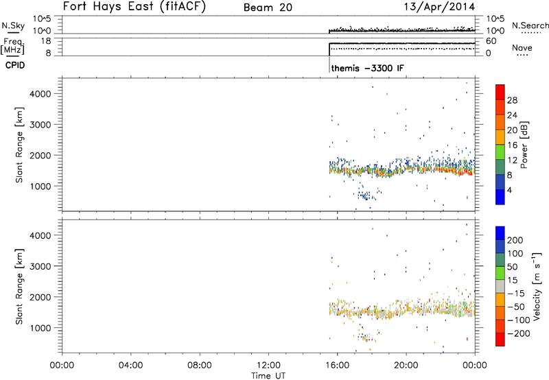Click the "-15" velocity colorbar label

515,293
